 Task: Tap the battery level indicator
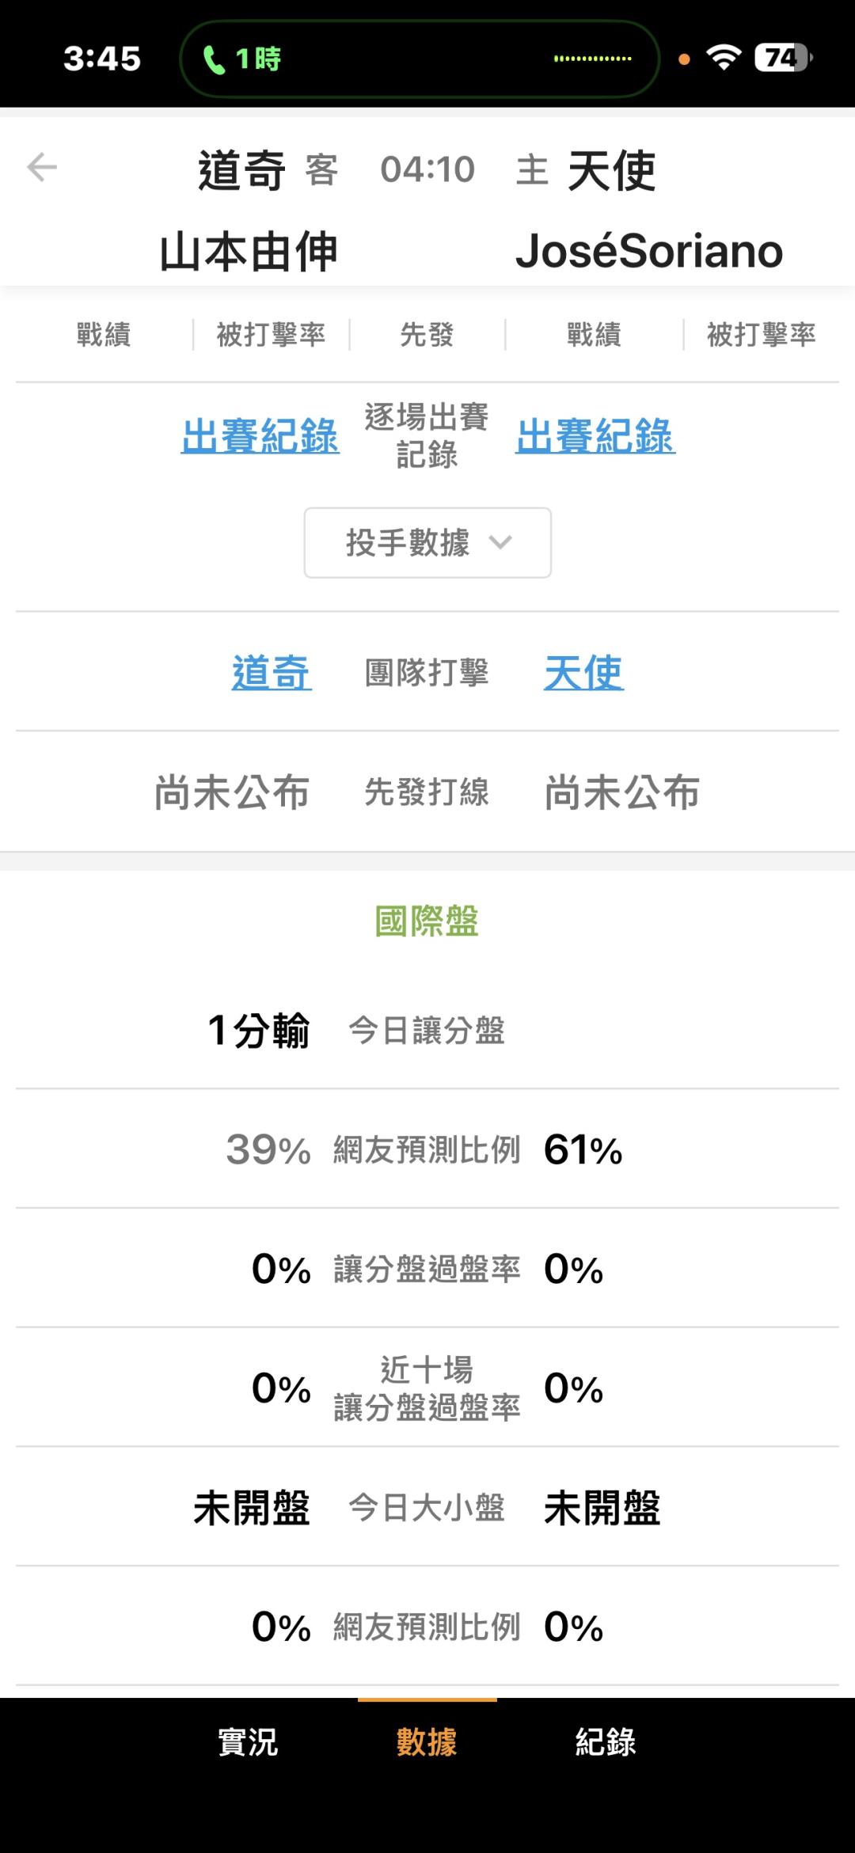pos(782,57)
